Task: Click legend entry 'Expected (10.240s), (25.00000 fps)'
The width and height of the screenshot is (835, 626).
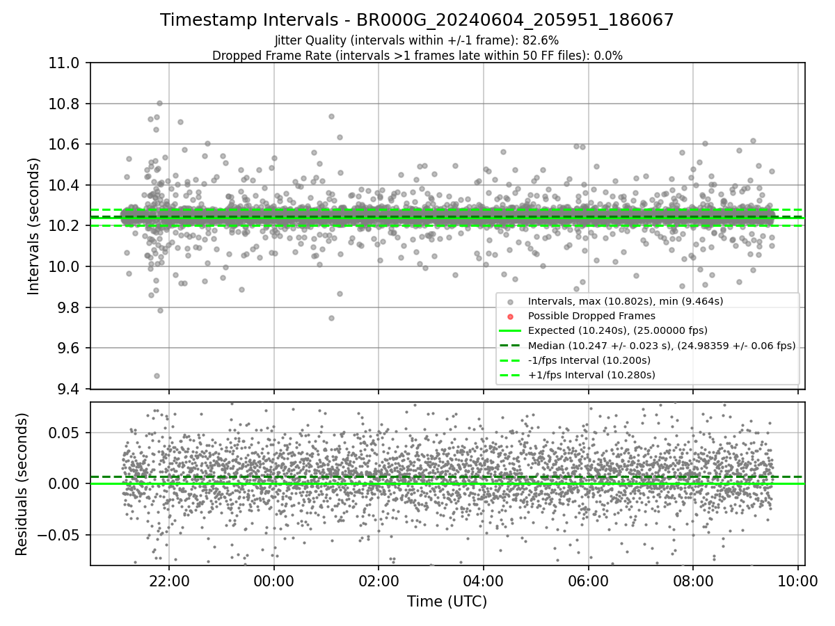Action: click(618, 330)
